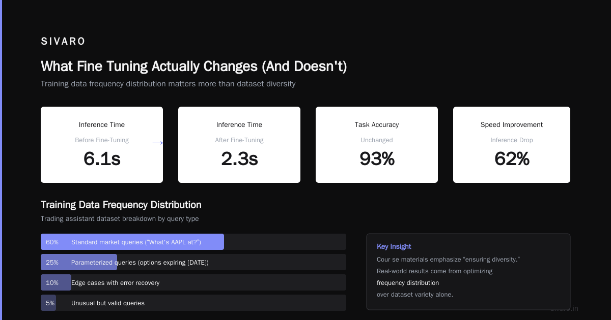Select the 2.3s After Fine-Tuning card
The width and height of the screenshot is (611, 320).
[239, 145]
